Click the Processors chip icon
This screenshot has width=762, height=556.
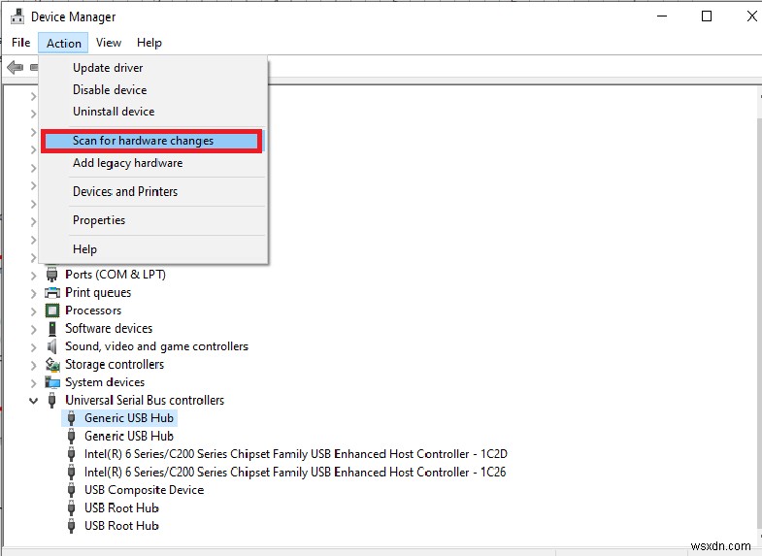coord(52,311)
